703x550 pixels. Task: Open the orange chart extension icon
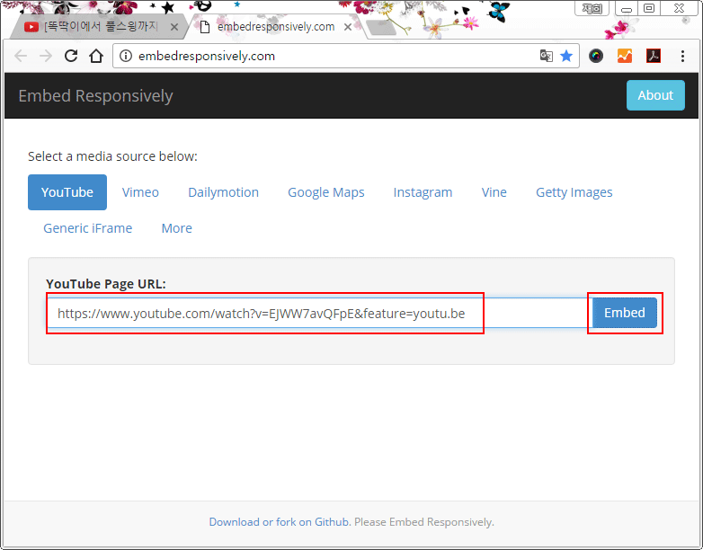tap(625, 56)
